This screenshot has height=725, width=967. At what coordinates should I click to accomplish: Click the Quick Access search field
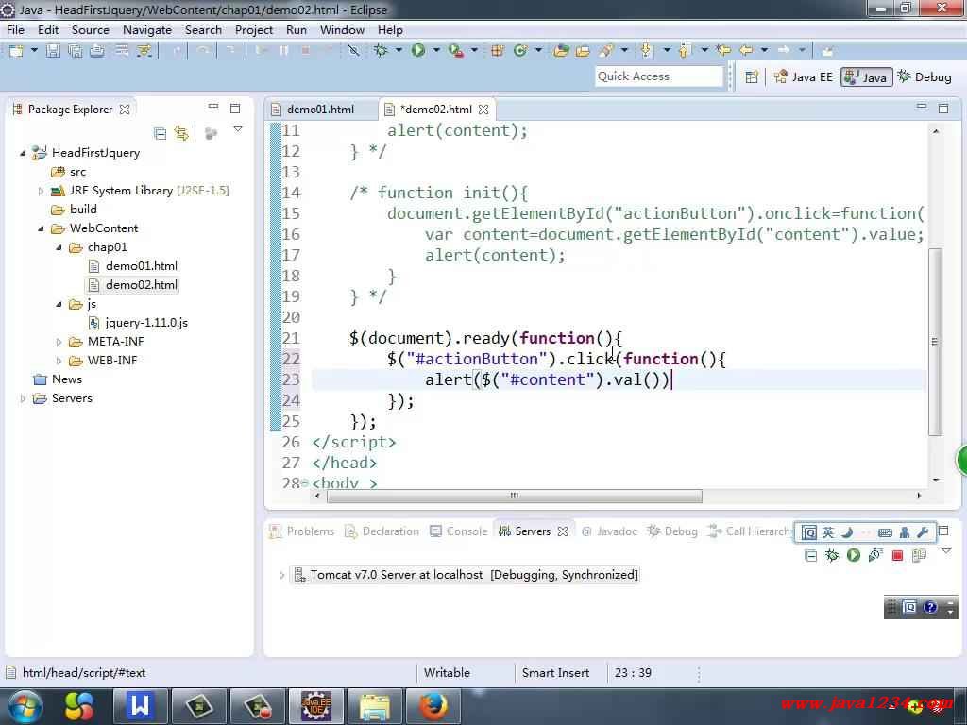[658, 76]
